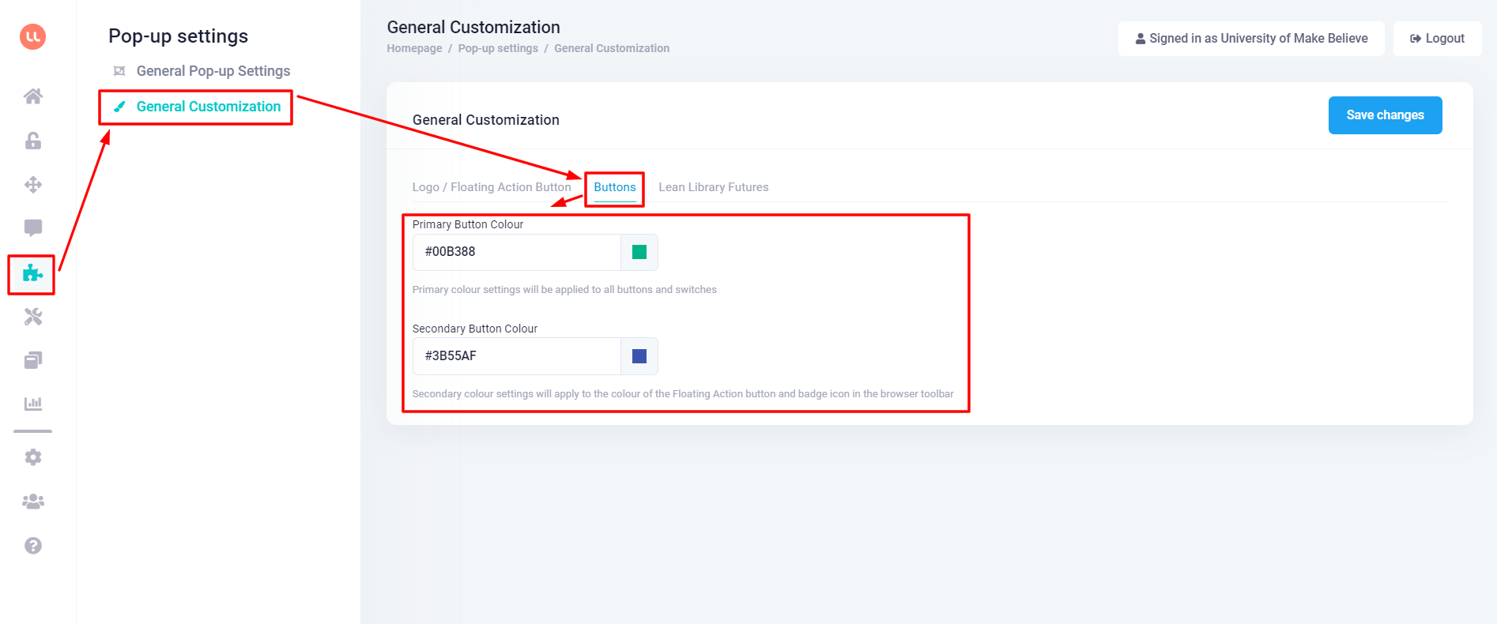Screen dimensions: 1497x624
Task: Click the Lean Library logo icon
Action: (x=32, y=36)
